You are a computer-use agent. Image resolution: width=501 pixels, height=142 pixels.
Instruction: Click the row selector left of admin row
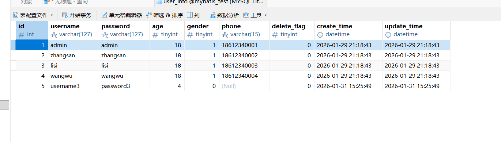13,45
